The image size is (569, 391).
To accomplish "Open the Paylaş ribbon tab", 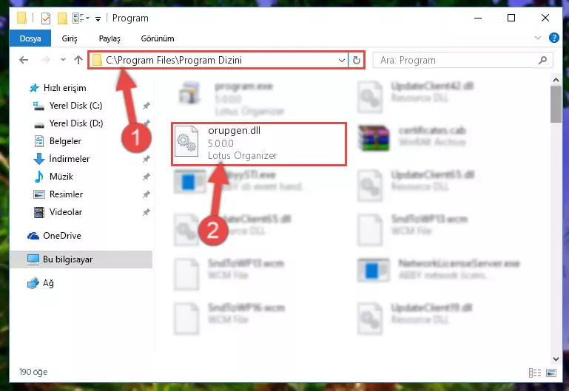I will (110, 38).
